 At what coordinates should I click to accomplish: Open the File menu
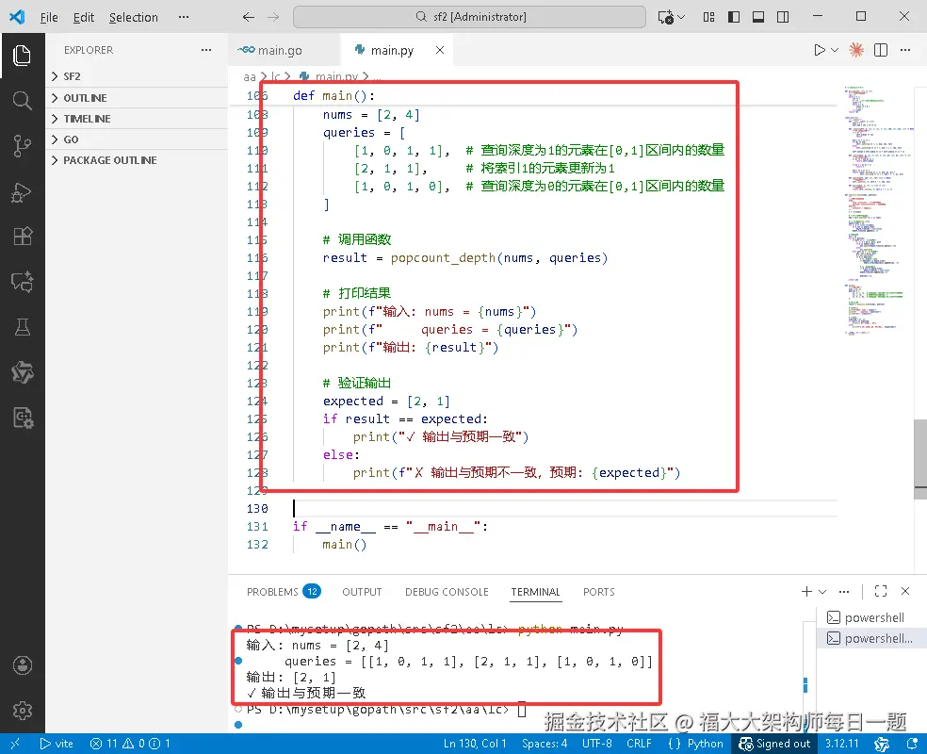click(49, 17)
